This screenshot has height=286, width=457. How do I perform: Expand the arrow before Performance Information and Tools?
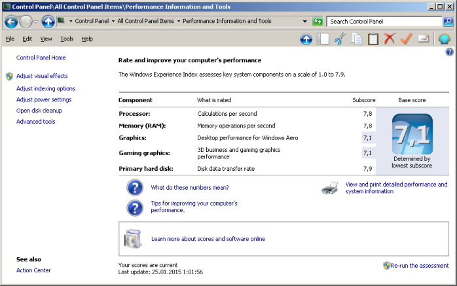point(179,21)
